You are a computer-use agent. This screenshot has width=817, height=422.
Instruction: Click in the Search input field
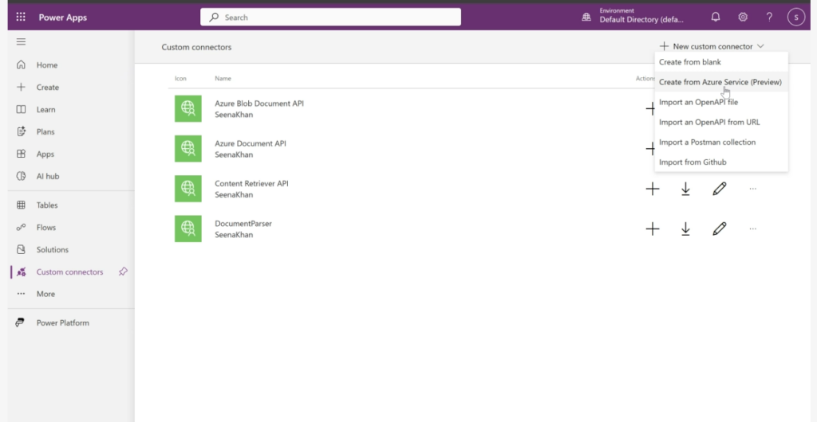[330, 18]
